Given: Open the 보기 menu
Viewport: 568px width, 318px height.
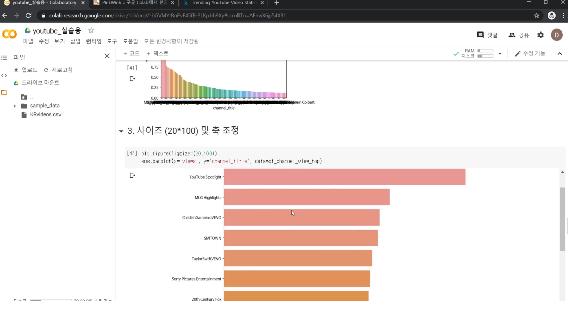Looking at the screenshot, I should point(59,41).
